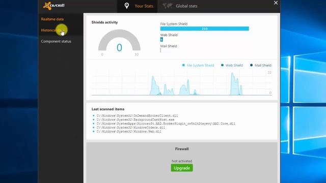326x183 pixels.
Task: Select the BackgroundTaskHost.exe scanned item
Action: [135, 120]
